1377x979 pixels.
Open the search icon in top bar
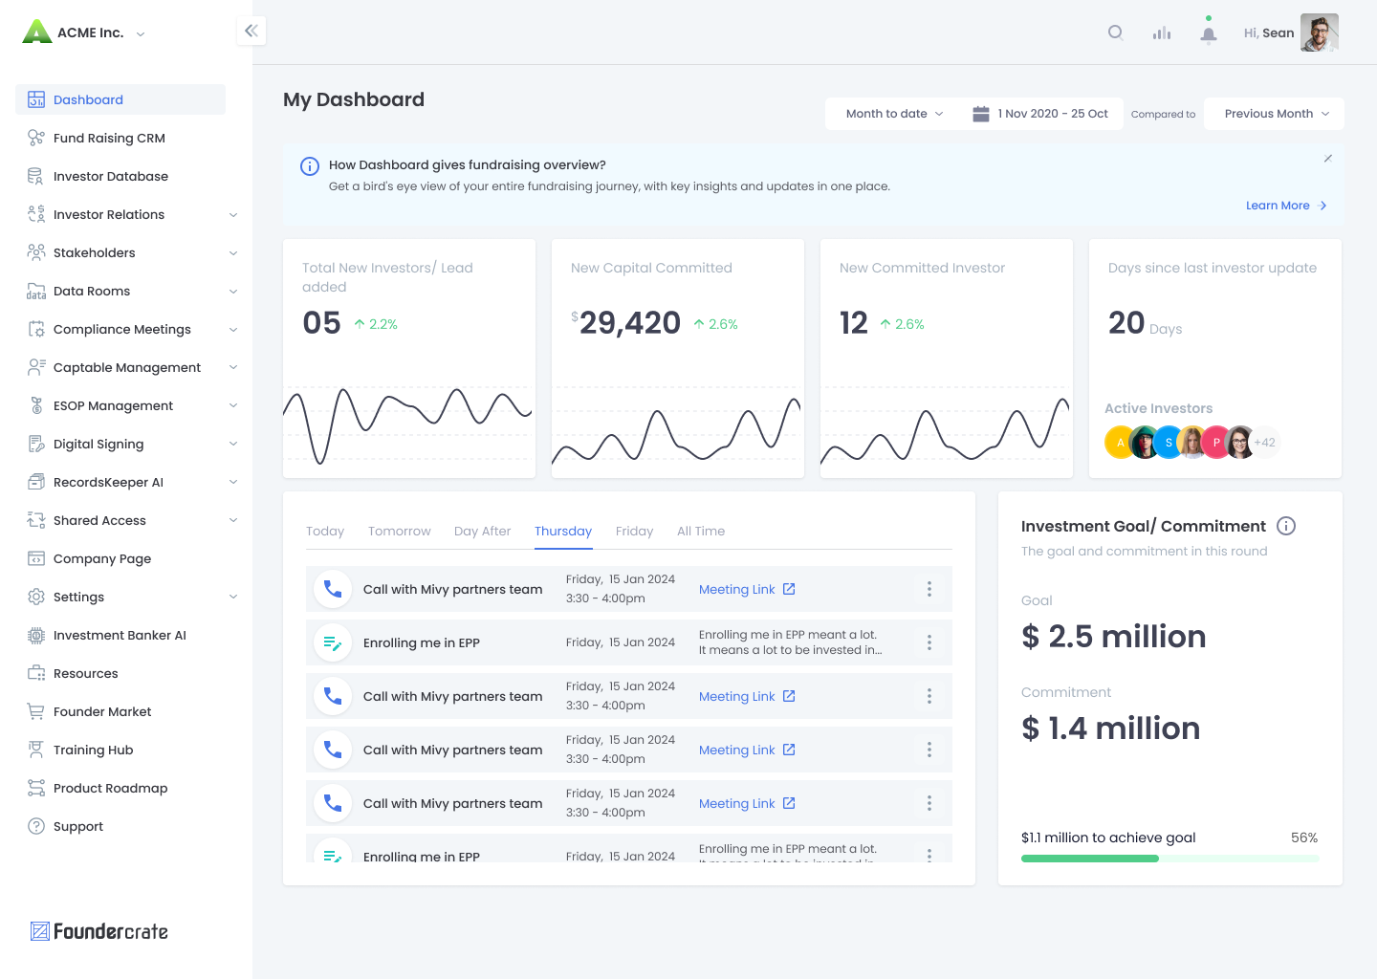1116,33
